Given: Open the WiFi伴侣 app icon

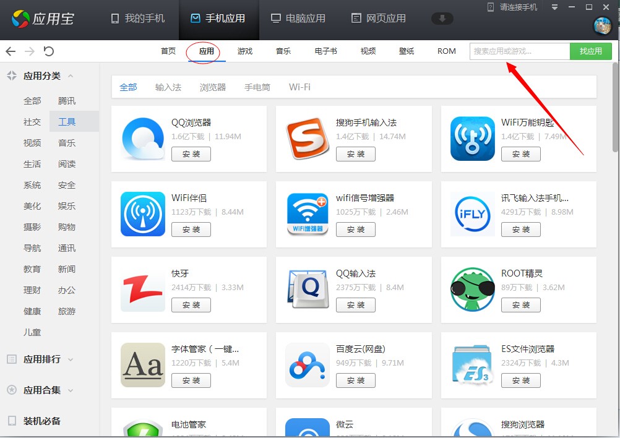Looking at the screenshot, I should [143, 214].
